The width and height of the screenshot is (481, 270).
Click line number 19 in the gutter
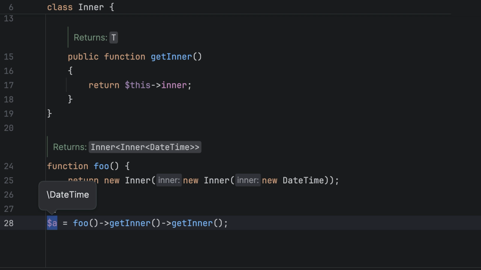click(8, 114)
